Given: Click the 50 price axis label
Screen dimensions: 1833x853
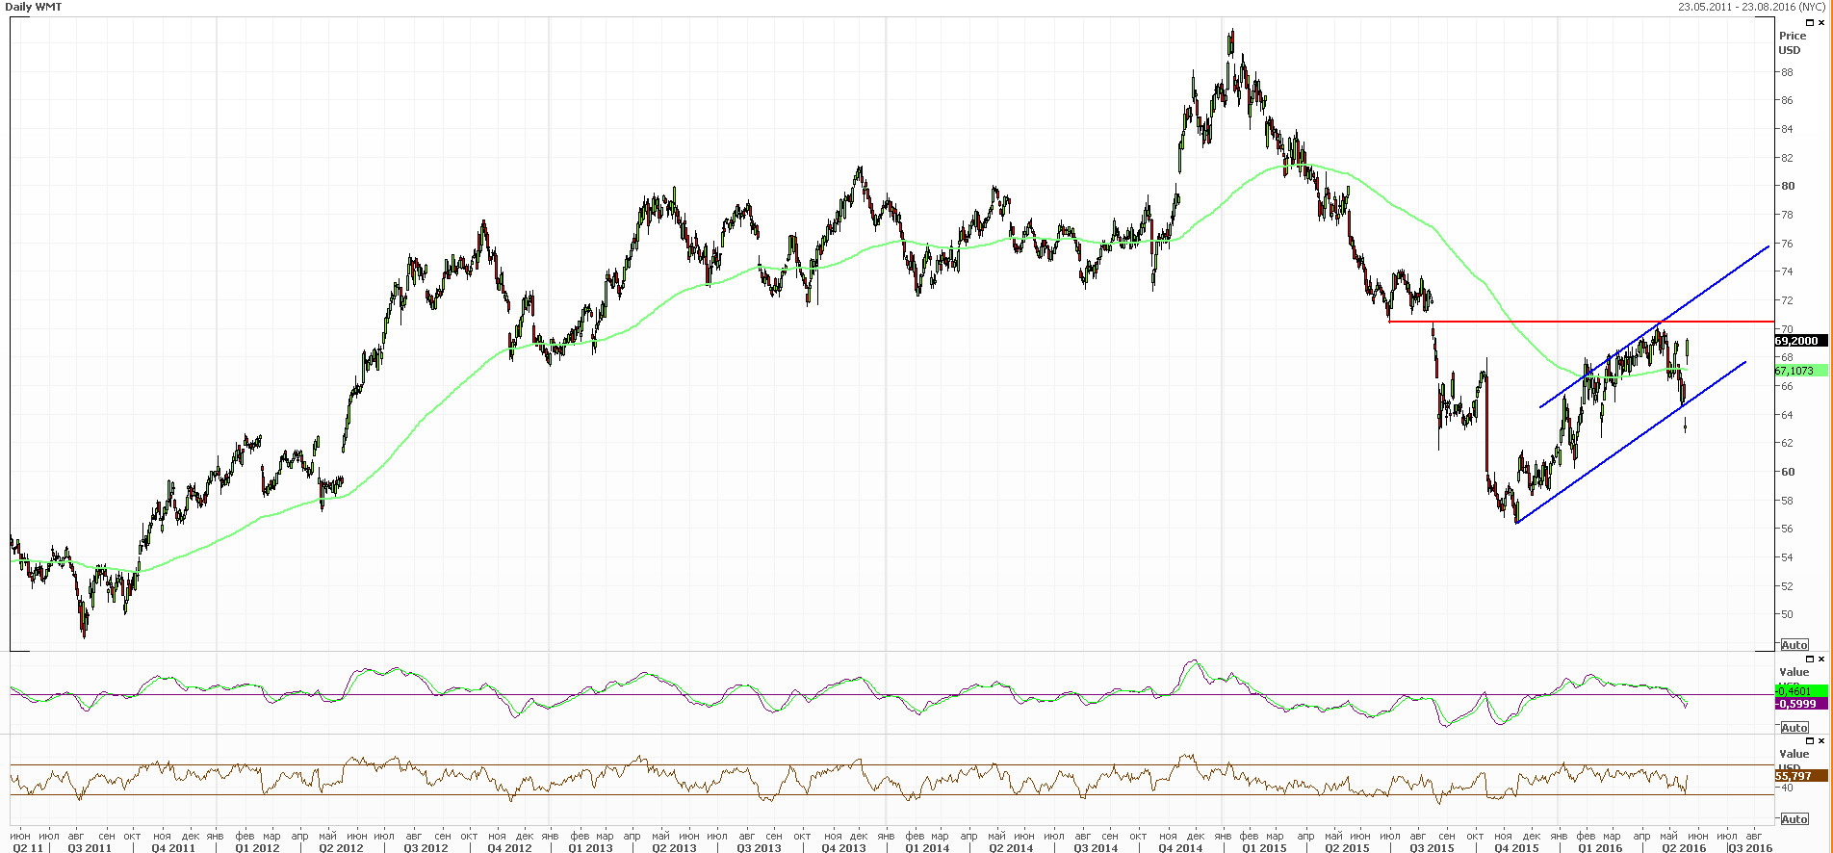Looking at the screenshot, I should (1787, 614).
